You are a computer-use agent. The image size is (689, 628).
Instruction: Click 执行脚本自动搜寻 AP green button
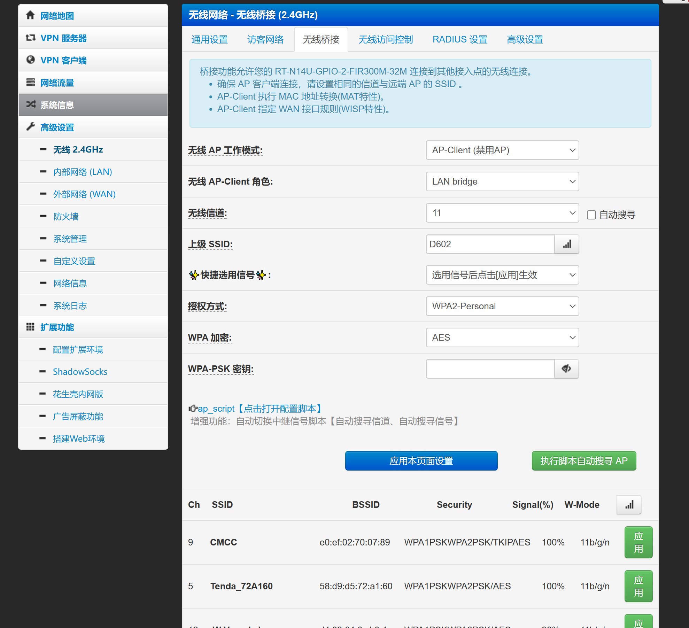tap(583, 461)
